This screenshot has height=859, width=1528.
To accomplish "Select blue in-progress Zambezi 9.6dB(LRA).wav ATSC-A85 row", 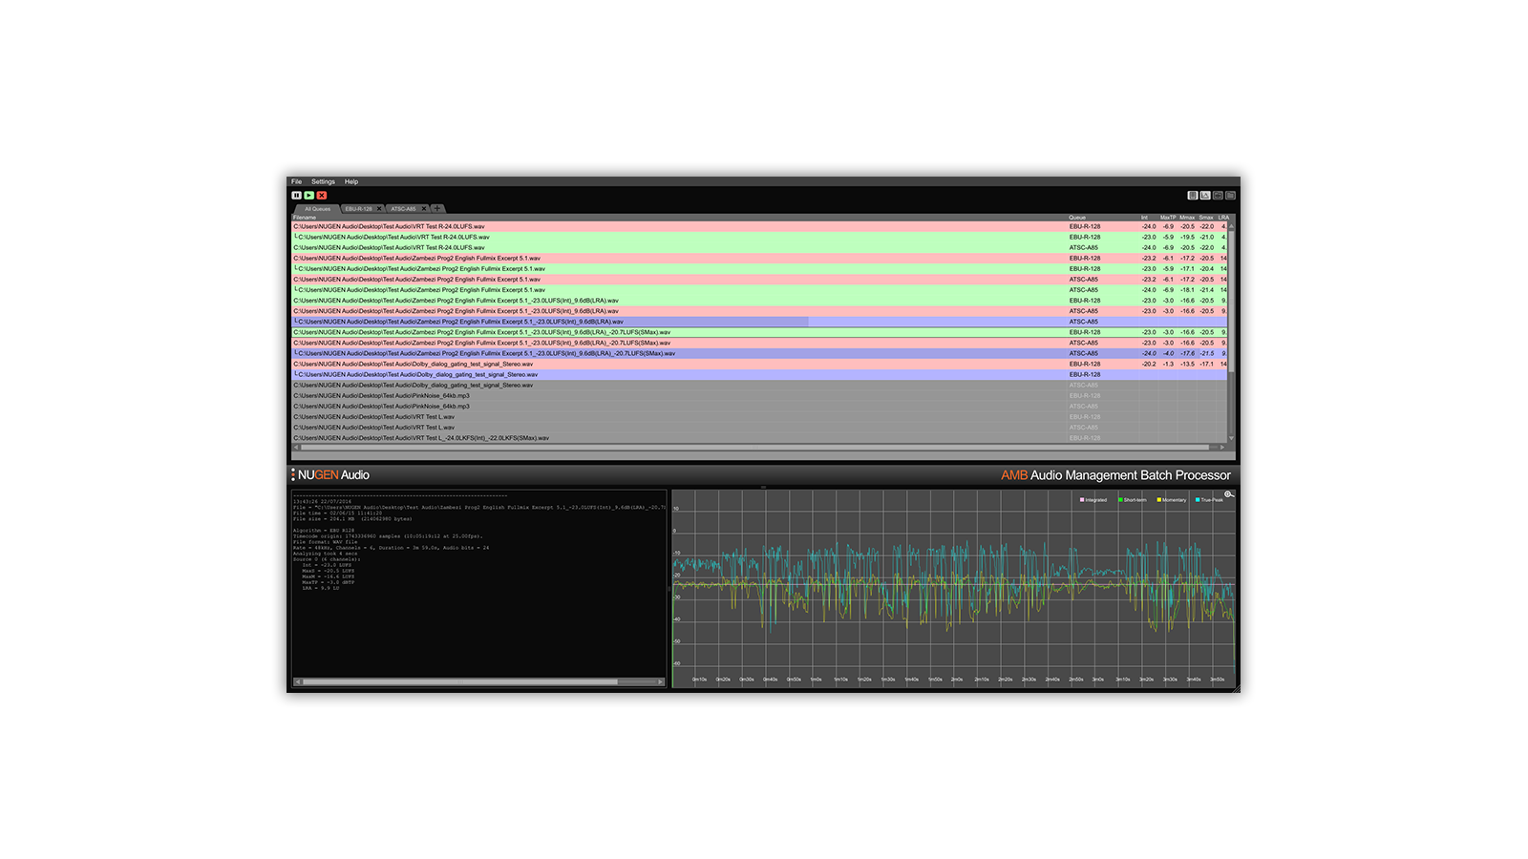I will point(759,322).
